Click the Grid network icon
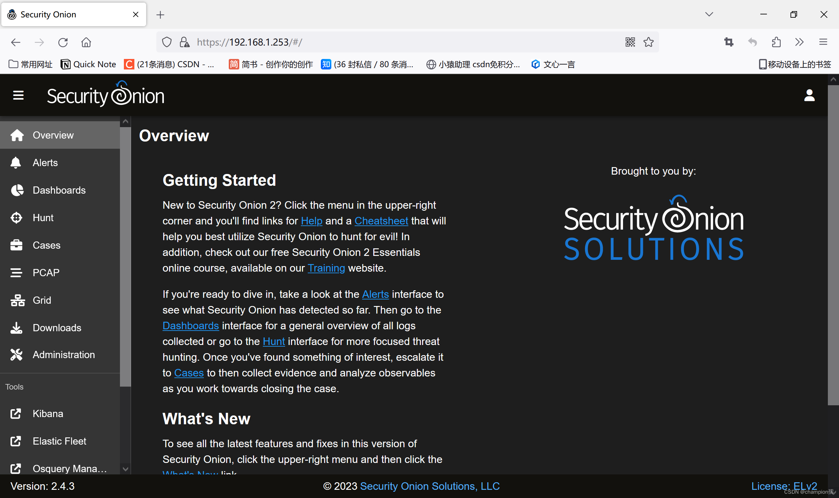The height and width of the screenshot is (498, 839). pyautogui.click(x=17, y=300)
